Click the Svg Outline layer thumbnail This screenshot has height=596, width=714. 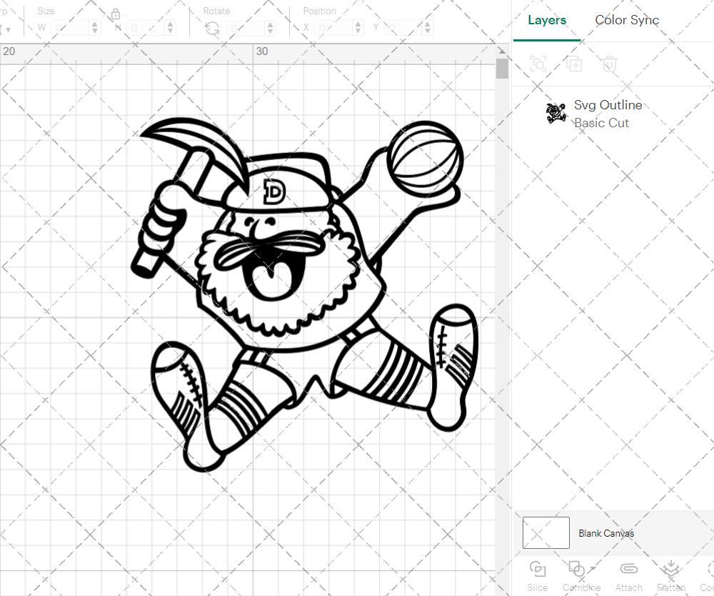click(x=556, y=113)
